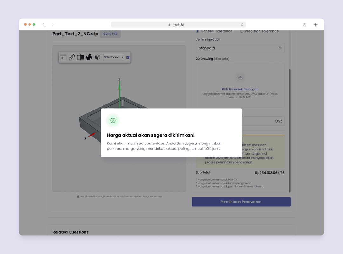Select Precision Tolerance radio option
This screenshot has height=254, width=343.
tap(242, 31)
